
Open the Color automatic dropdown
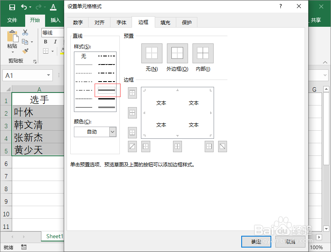coord(113,132)
